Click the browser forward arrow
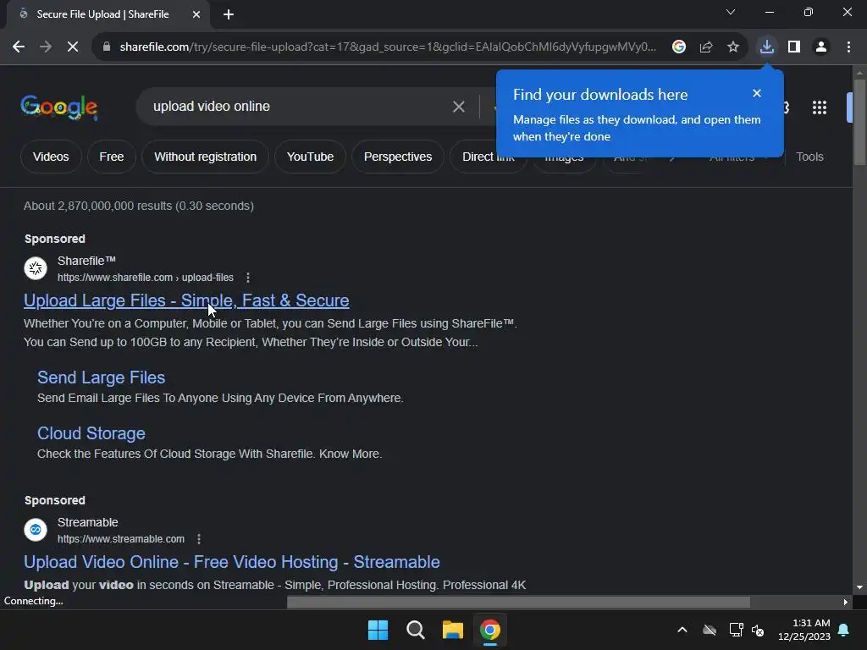Image resolution: width=867 pixels, height=650 pixels. pyautogui.click(x=46, y=47)
